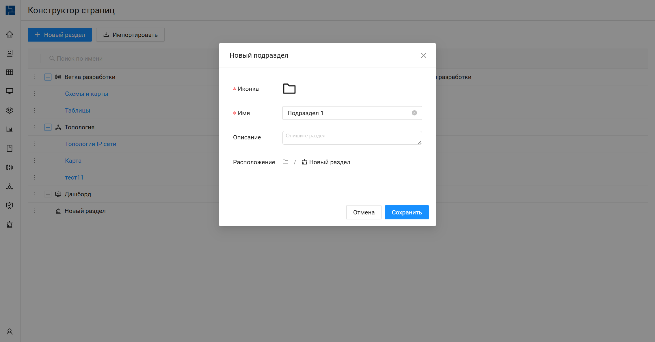Click the Сохранить button
Viewport: 655px width, 342px height.
(x=407, y=212)
